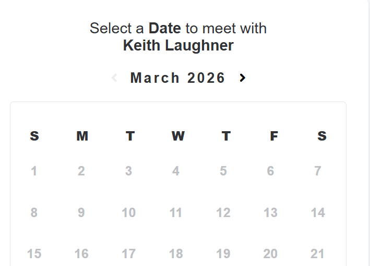Choose March 3 in calendar
The height and width of the screenshot is (266, 370).
point(128,171)
